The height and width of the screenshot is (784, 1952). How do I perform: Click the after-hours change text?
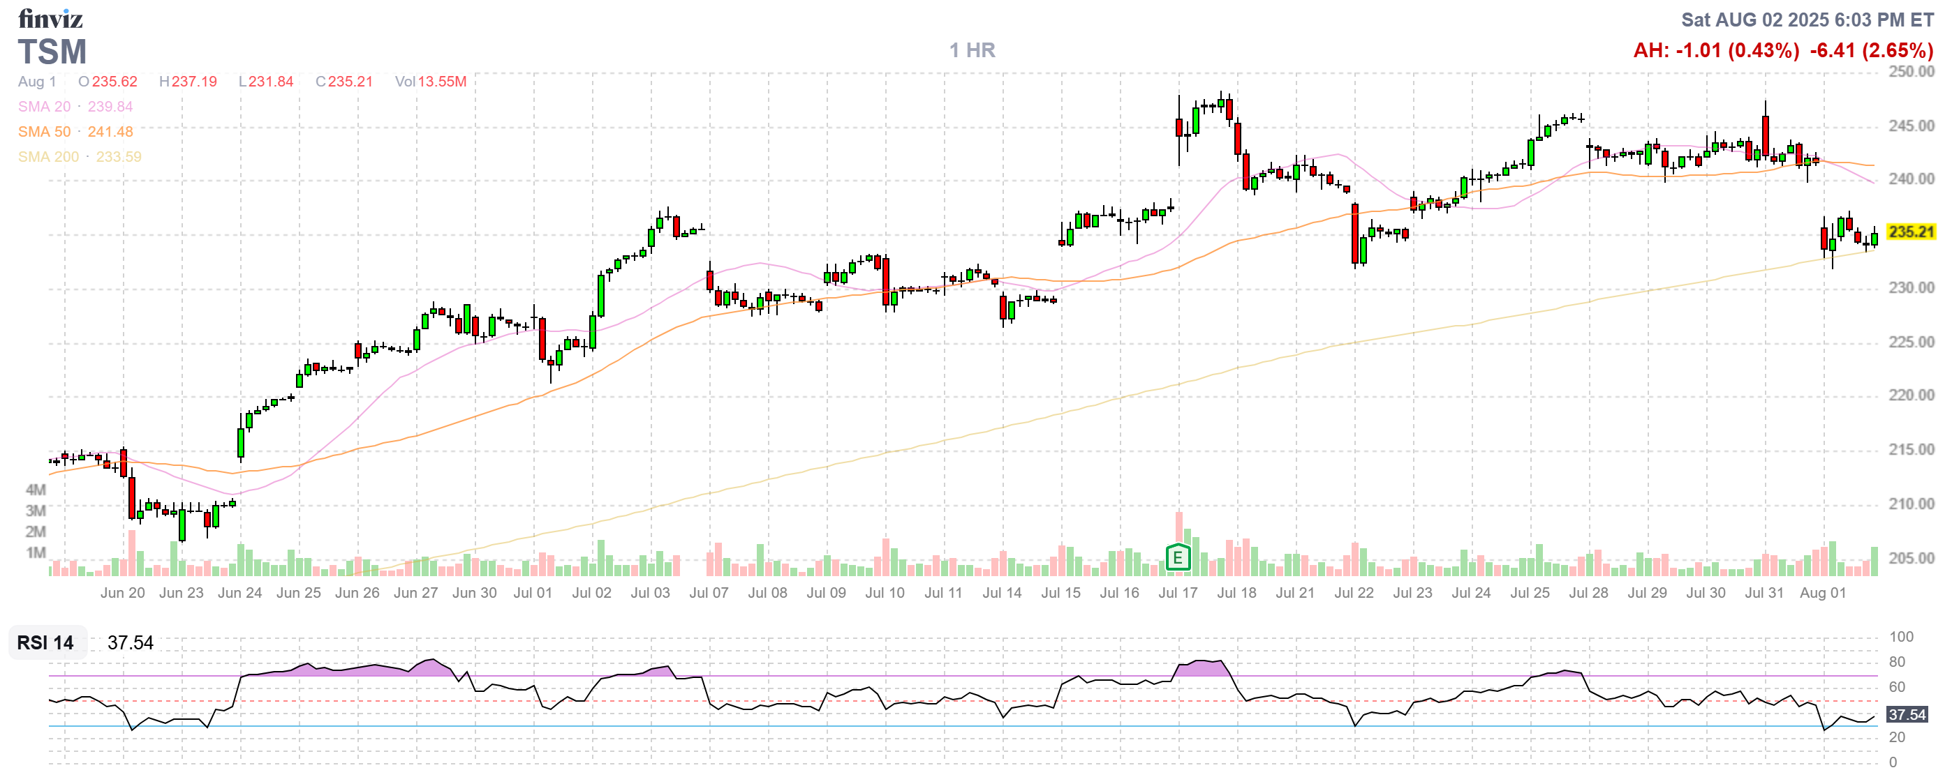pyautogui.click(x=1715, y=50)
